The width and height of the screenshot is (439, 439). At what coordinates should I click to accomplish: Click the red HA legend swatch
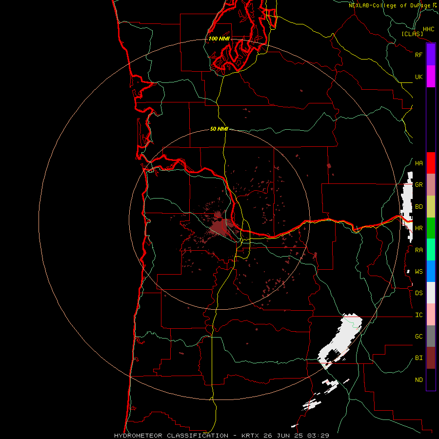point(431,163)
